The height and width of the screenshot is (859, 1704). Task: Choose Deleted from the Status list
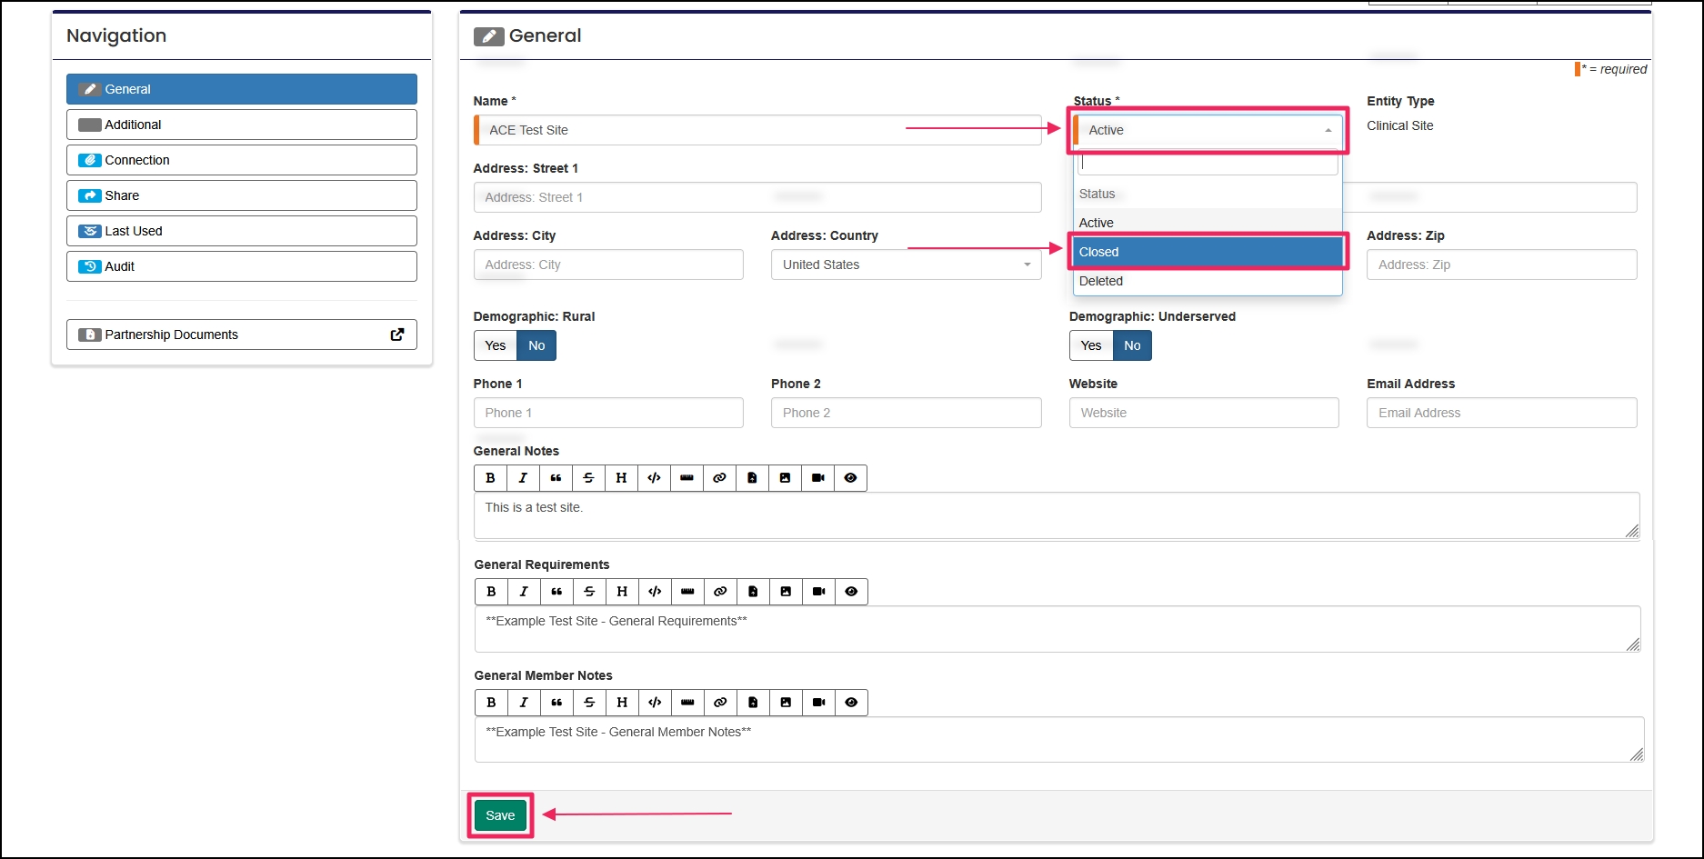(x=1208, y=281)
